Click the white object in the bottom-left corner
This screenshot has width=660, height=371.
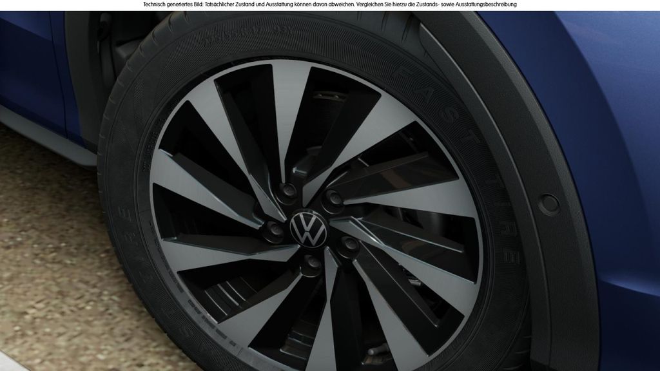8,365
